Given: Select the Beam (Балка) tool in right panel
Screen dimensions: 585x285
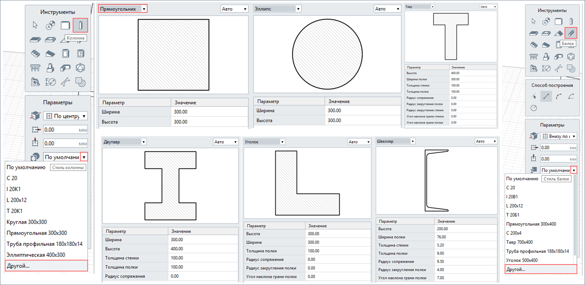Looking at the screenshot, I should pos(571,33).
